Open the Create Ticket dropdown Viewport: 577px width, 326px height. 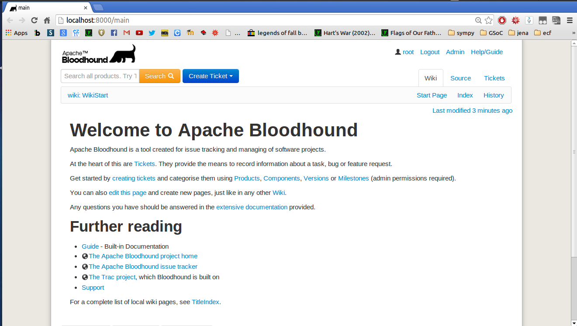tap(211, 76)
